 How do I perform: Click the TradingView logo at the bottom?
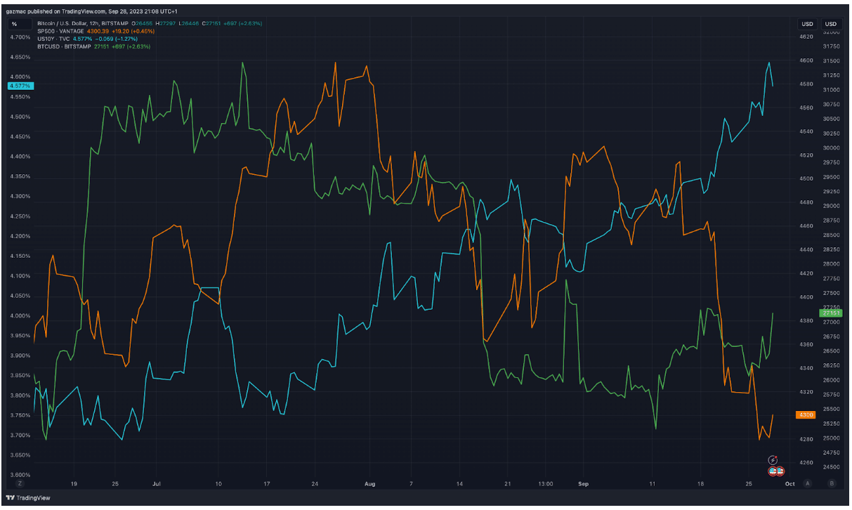pos(26,497)
